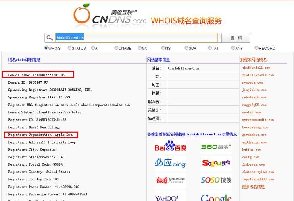This screenshot has height=201, width=294.
Task: Select the TXT radio option
Action: coord(210,48)
